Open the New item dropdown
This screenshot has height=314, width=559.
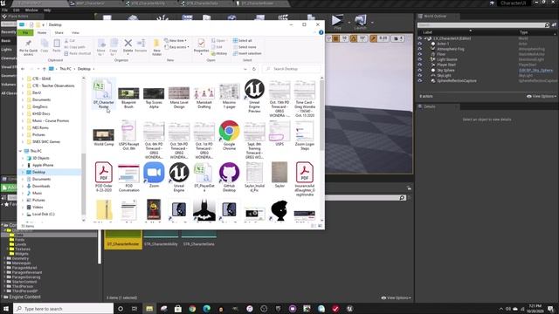(x=176, y=41)
